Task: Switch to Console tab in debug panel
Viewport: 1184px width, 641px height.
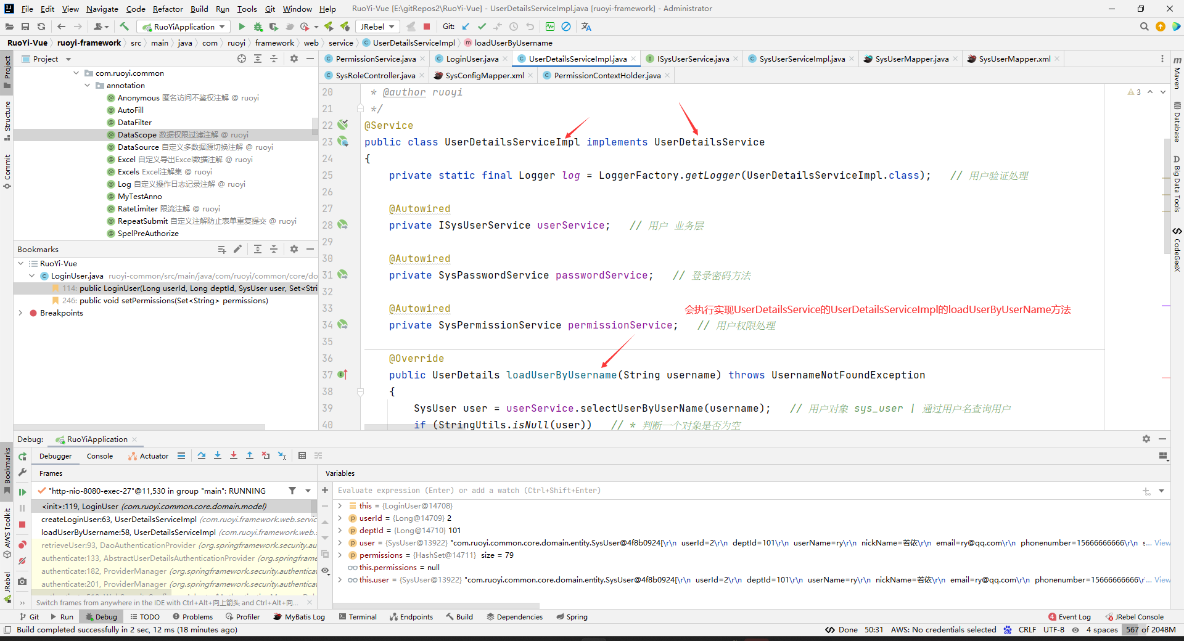Action: coord(100,456)
